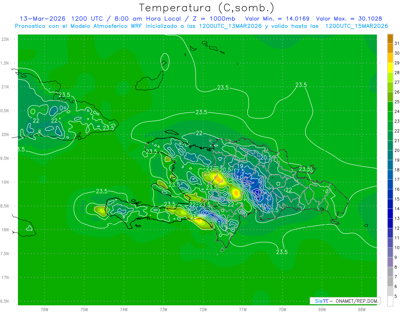This screenshot has width=406, height=314.
Task: Click the "18N" latitude axis label
Action: tap(5, 230)
